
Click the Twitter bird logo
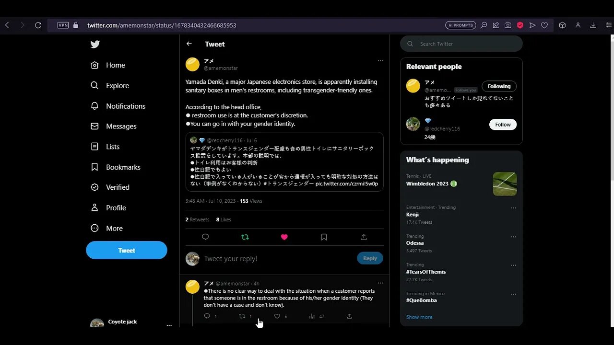[95, 44]
